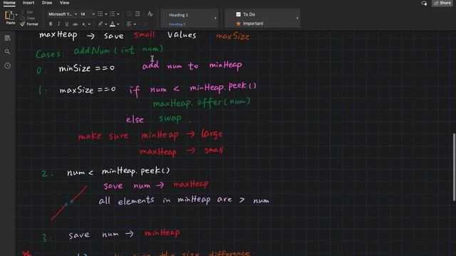Expand the tags gallery arrow

tap(297, 18)
